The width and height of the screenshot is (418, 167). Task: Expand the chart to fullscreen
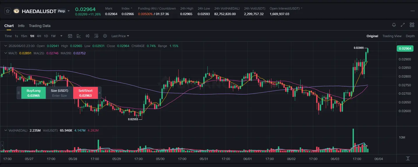(x=403, y=25)
